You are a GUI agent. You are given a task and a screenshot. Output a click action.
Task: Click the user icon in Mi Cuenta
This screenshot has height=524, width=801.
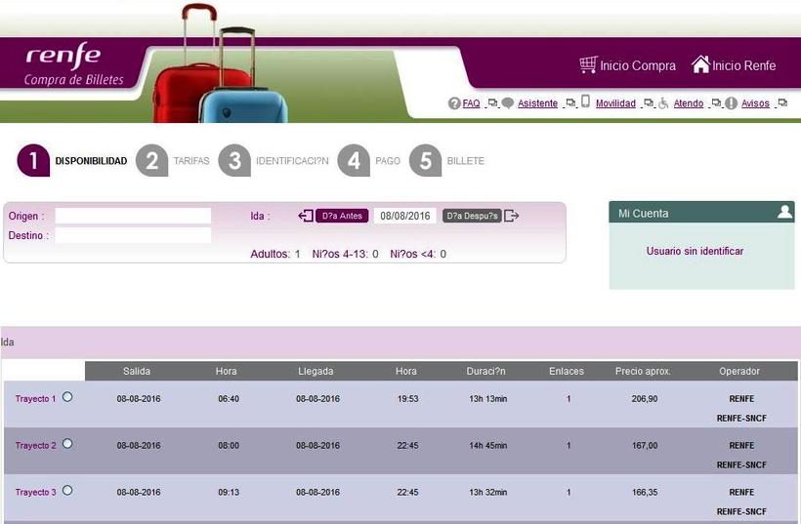click(784, 212)
